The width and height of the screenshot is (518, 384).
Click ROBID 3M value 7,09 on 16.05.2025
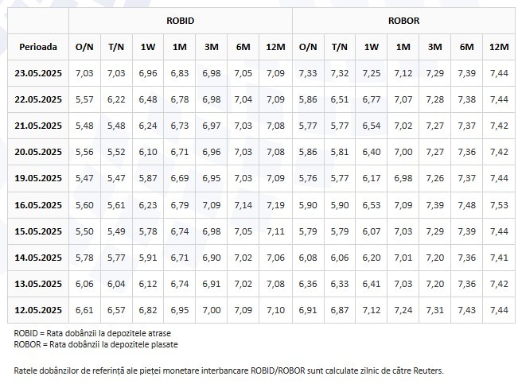212,205
